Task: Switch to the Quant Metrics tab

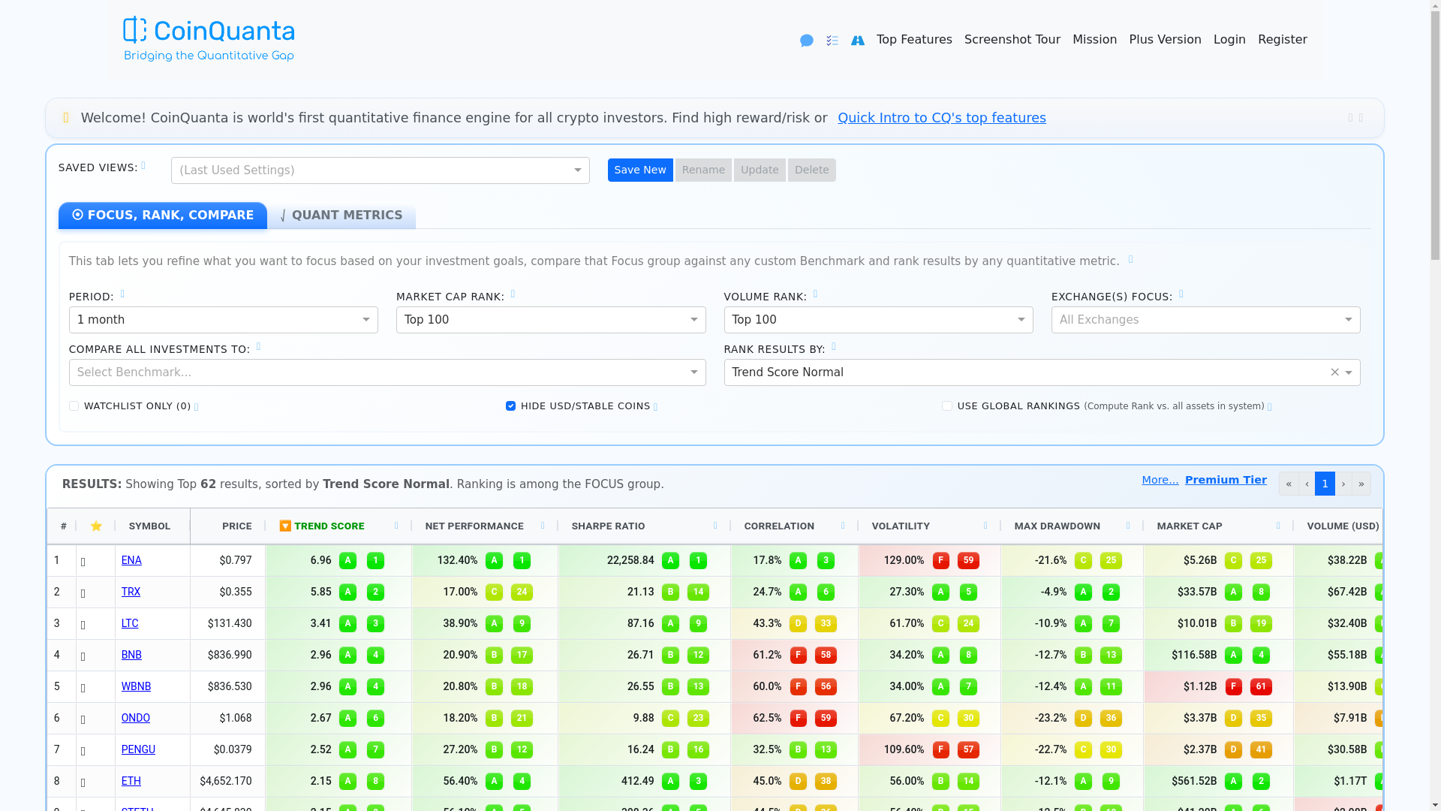Action: click(x=341, y=216)
